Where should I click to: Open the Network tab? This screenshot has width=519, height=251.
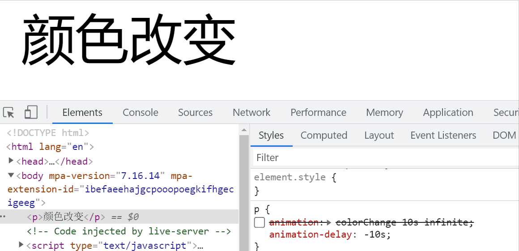251,113
